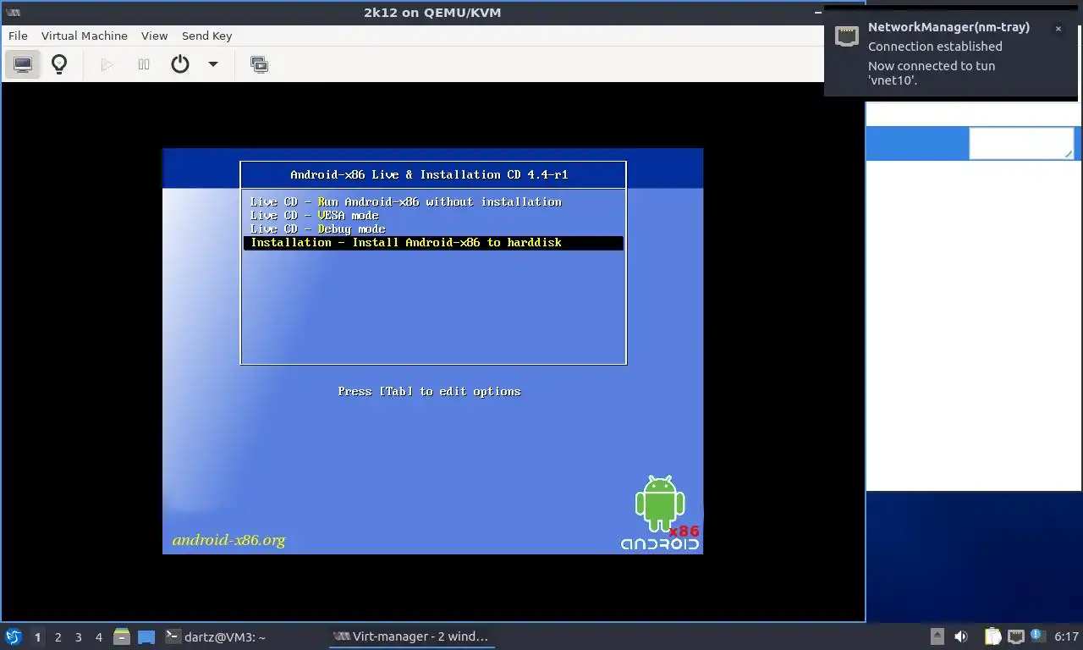Pause the virtual machine
This screenshot has width=1083, height=650.
pyautogui.click(x=144, y=64)
